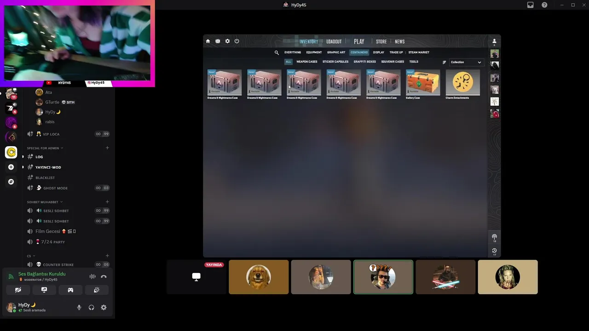589x331 pixels.
Task: Select the EVERYTHING inventory filter
Action: (x=293, y=52)
